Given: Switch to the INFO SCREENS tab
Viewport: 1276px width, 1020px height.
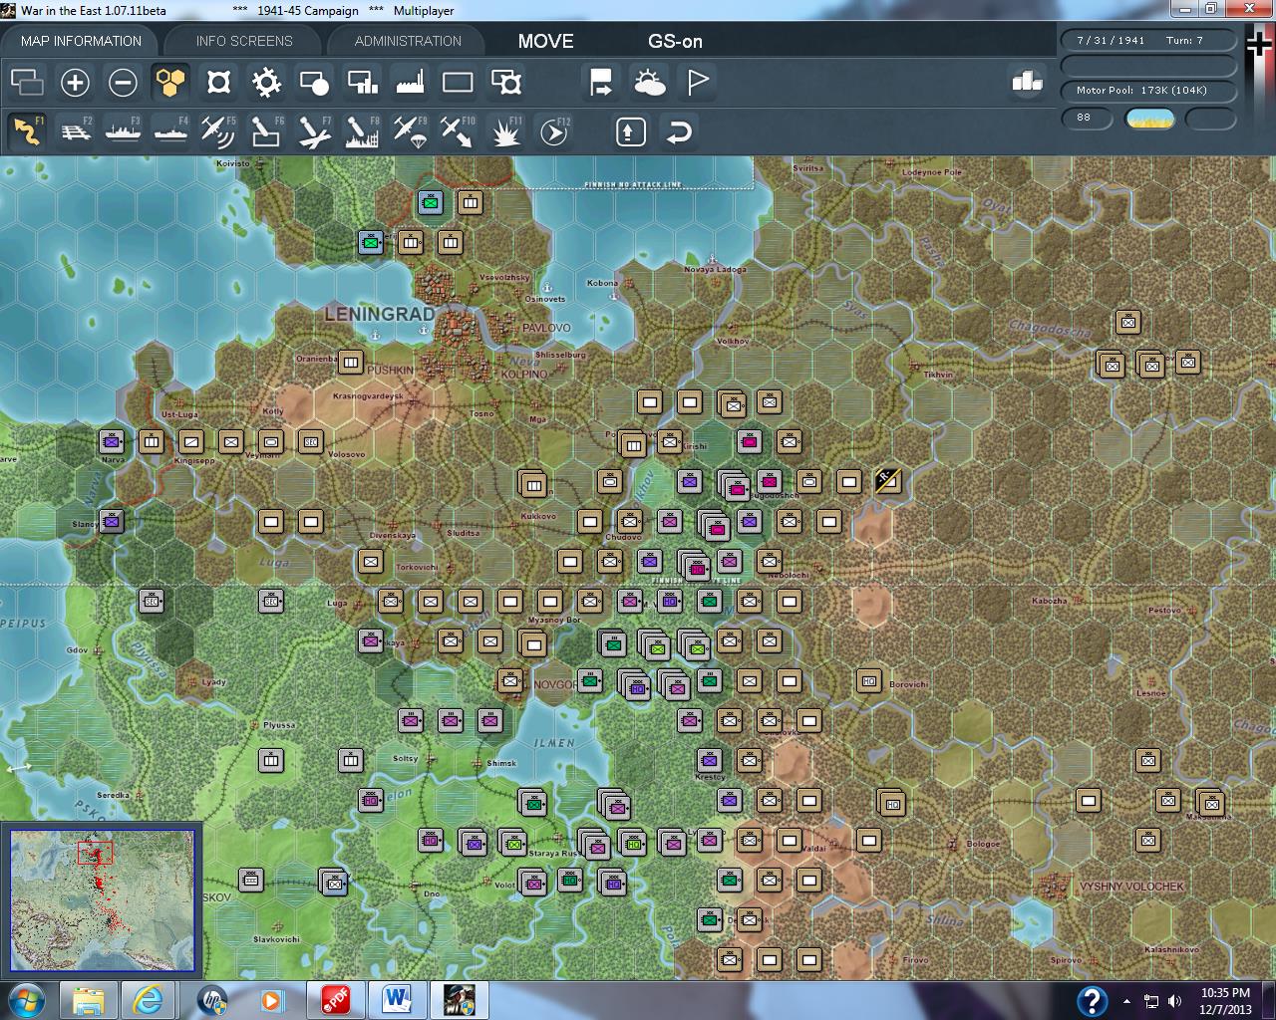Looking at the screenshot, I should (x=244, y=41).
